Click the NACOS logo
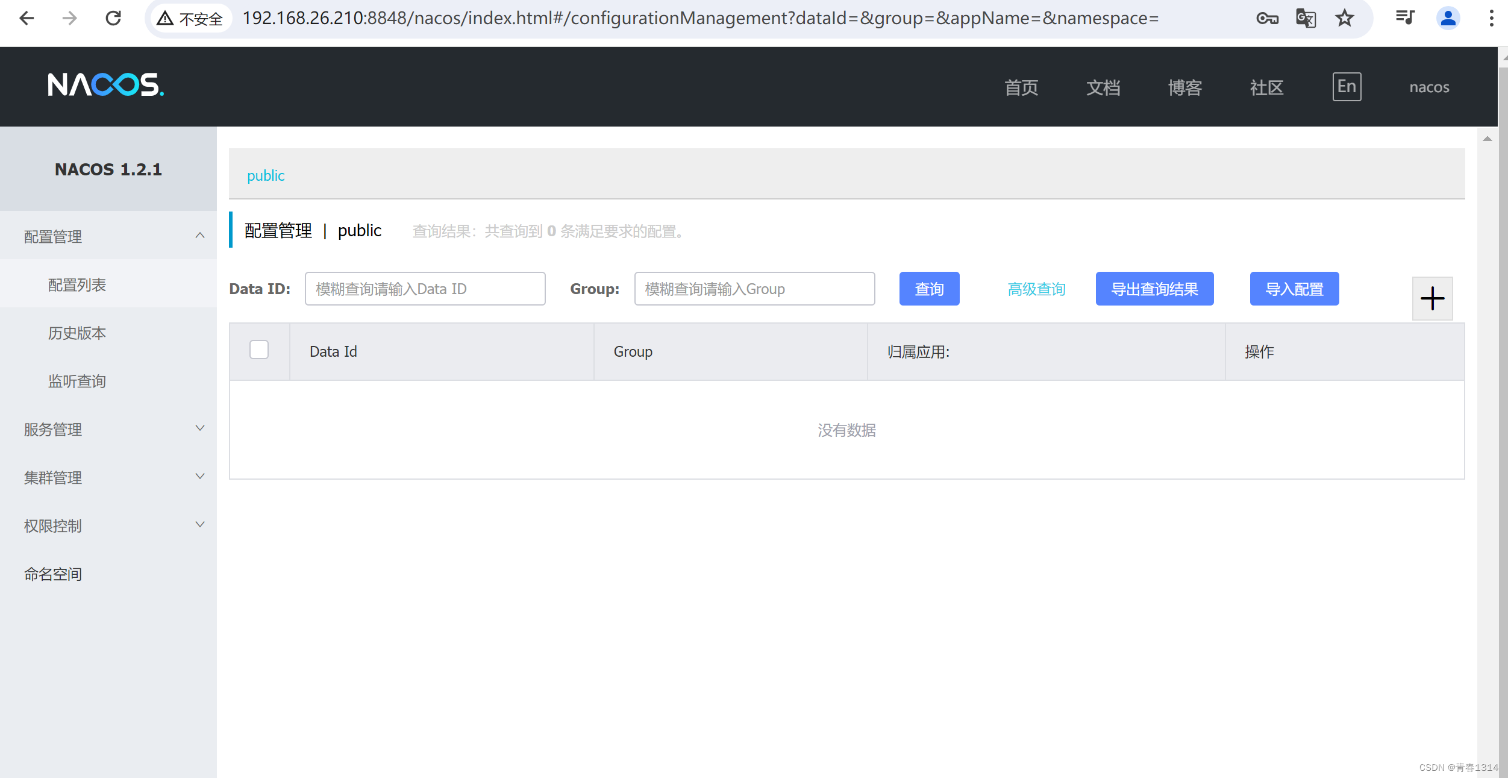 tap(105, 85)
